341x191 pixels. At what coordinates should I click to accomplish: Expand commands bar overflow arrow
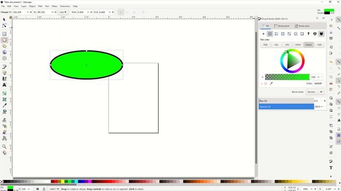(x=331, y=176)
